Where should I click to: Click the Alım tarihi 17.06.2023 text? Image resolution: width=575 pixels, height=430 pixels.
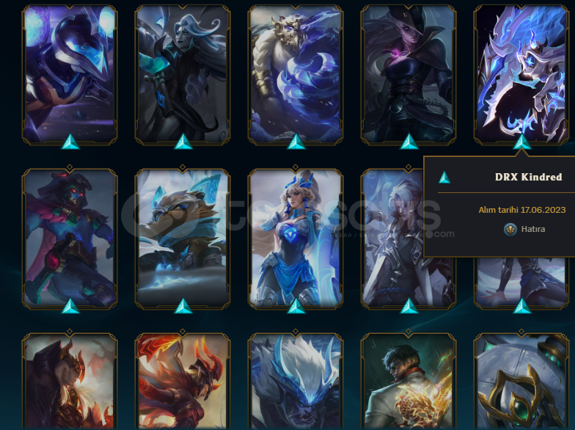pos(522,210)
